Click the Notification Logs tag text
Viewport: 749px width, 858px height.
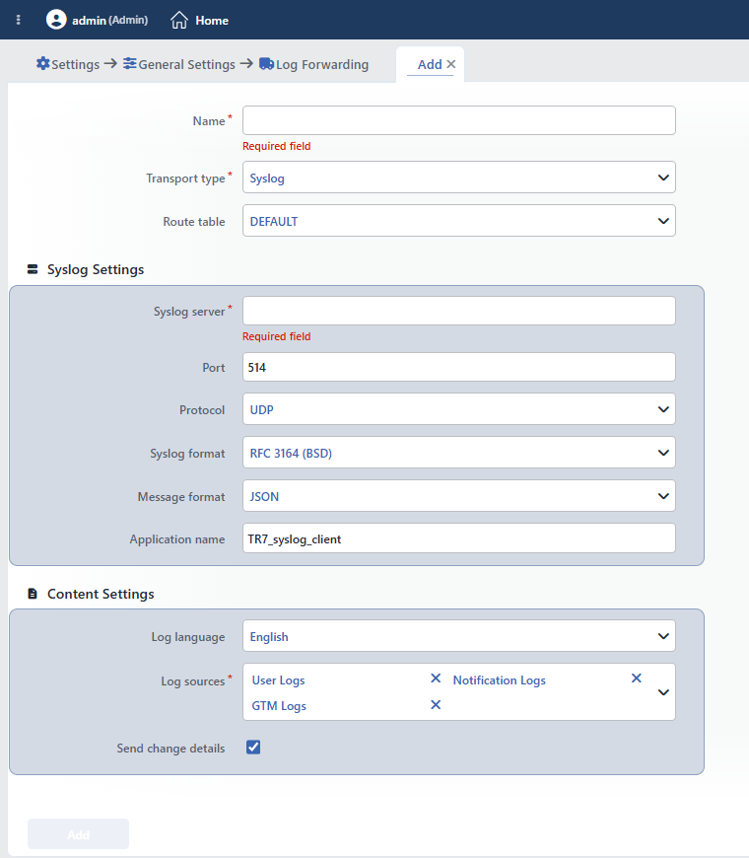pyautogui.click(x=499, y=680)
